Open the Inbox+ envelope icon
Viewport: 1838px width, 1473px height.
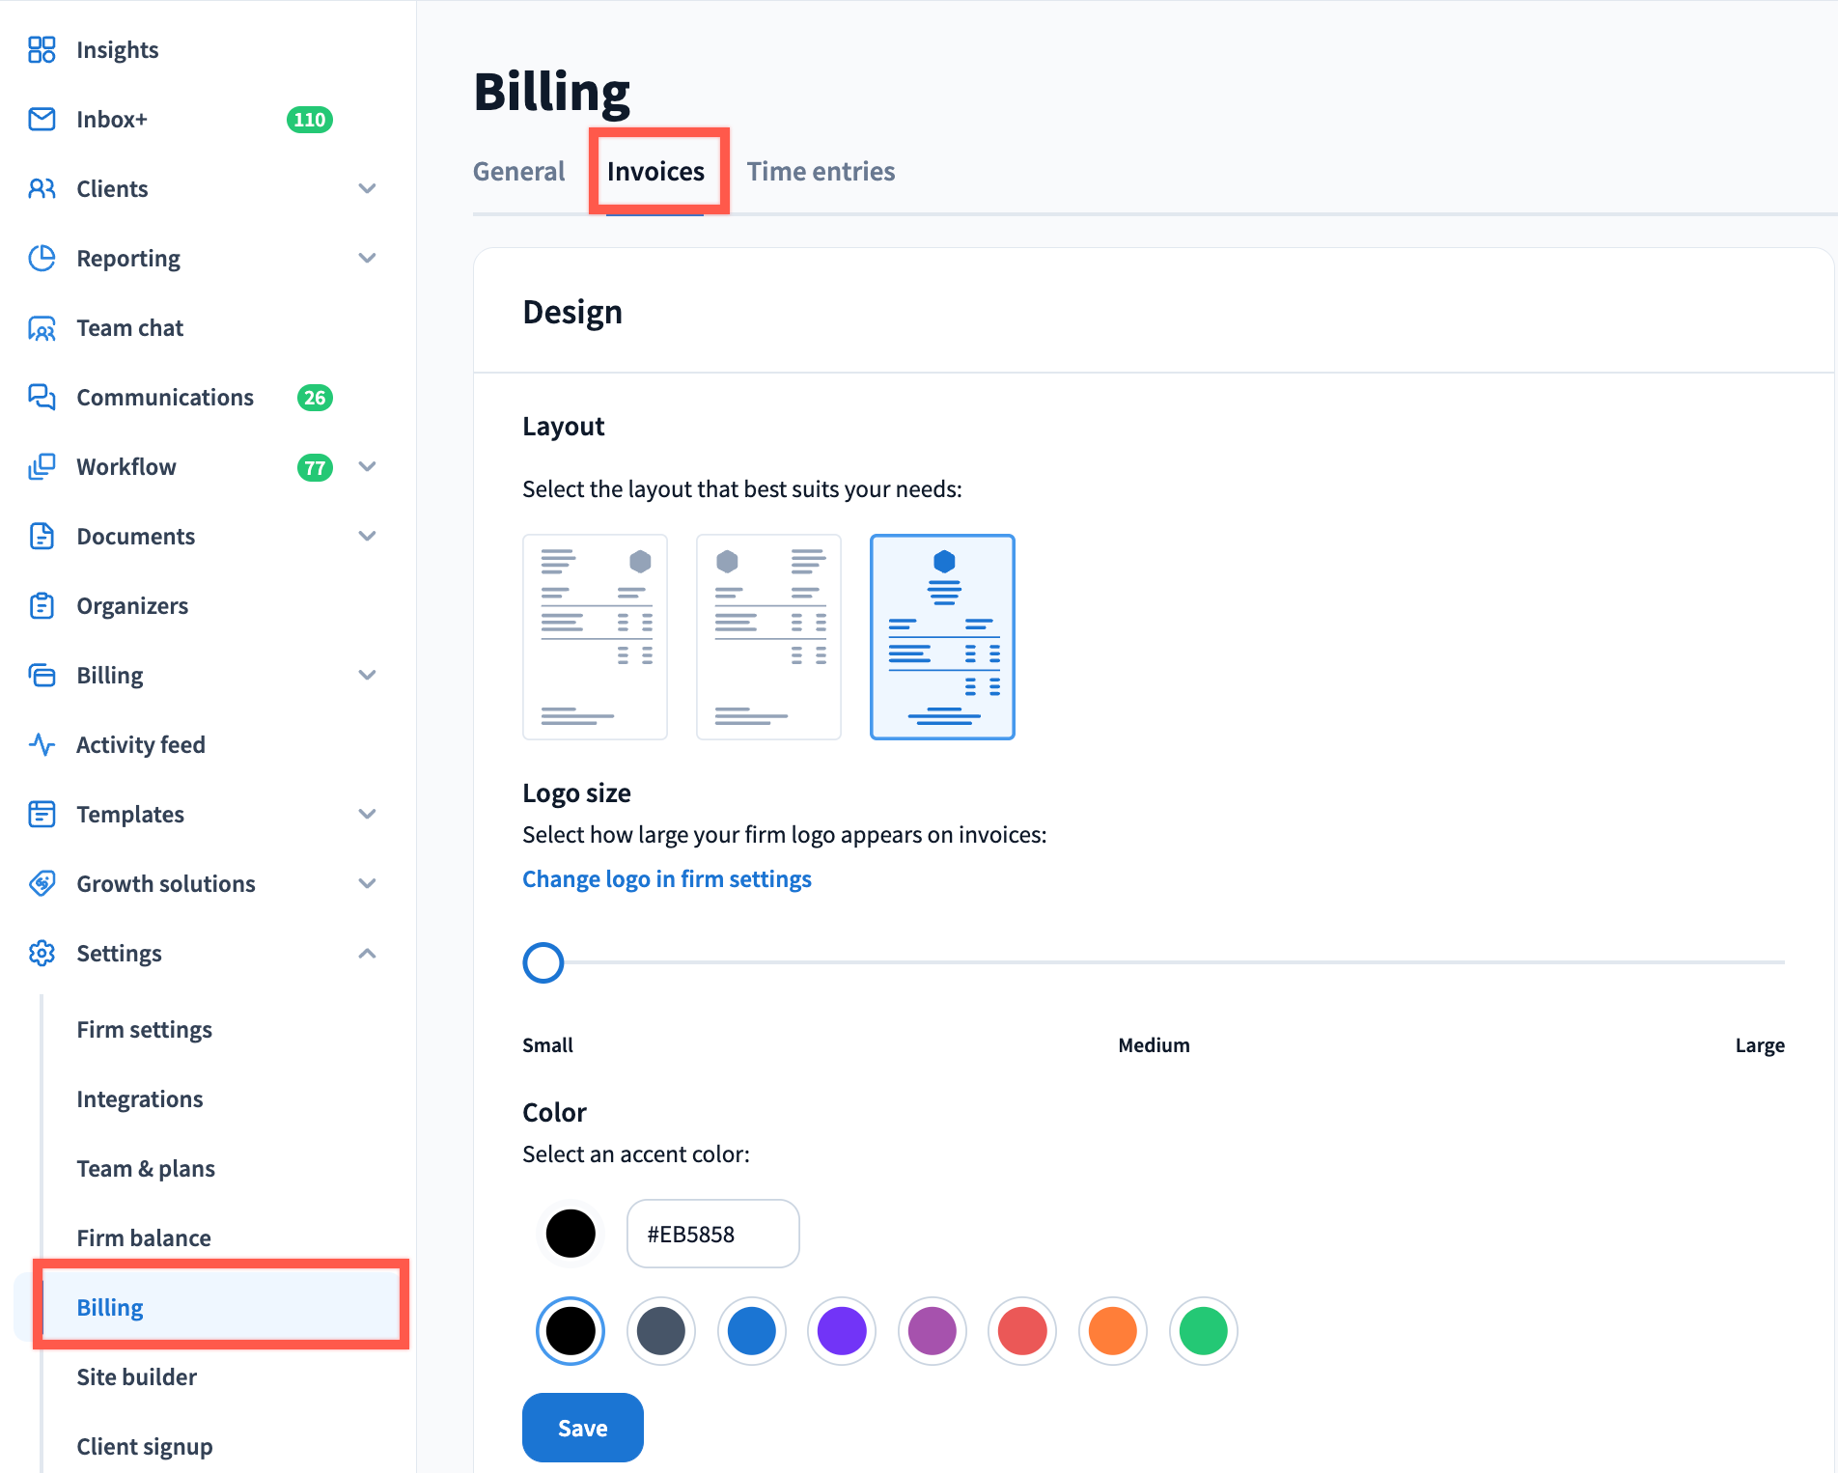pos(42,119)
